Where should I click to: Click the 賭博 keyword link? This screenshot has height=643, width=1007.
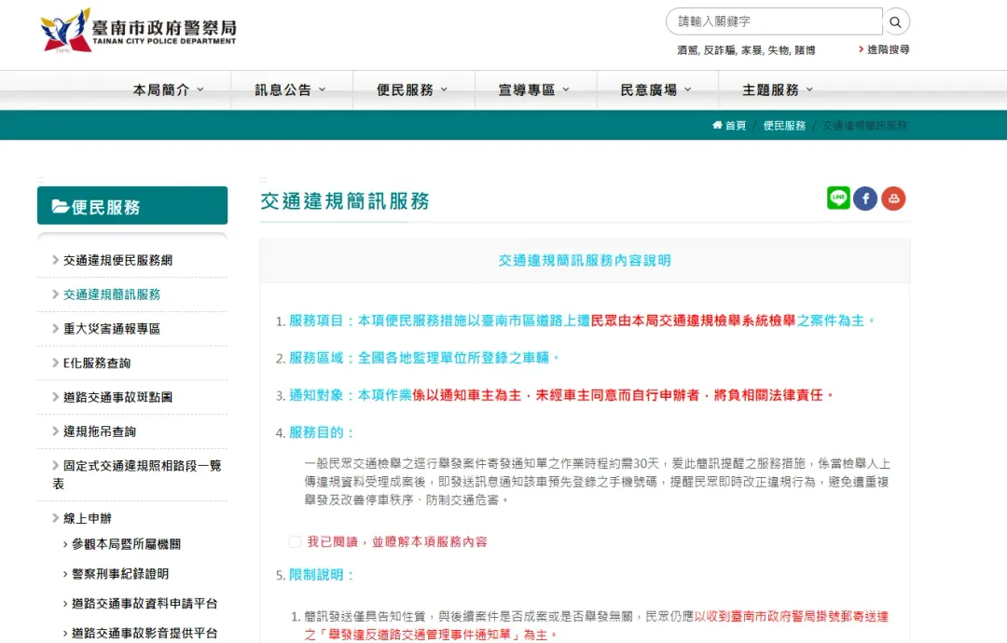(805, 50)
